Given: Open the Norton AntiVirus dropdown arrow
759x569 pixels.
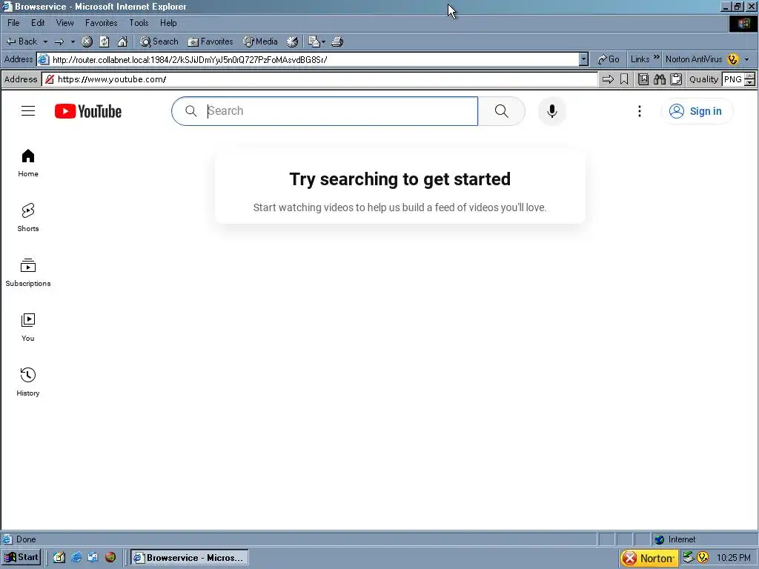Looking at the screenshot, I should [747, 59].
